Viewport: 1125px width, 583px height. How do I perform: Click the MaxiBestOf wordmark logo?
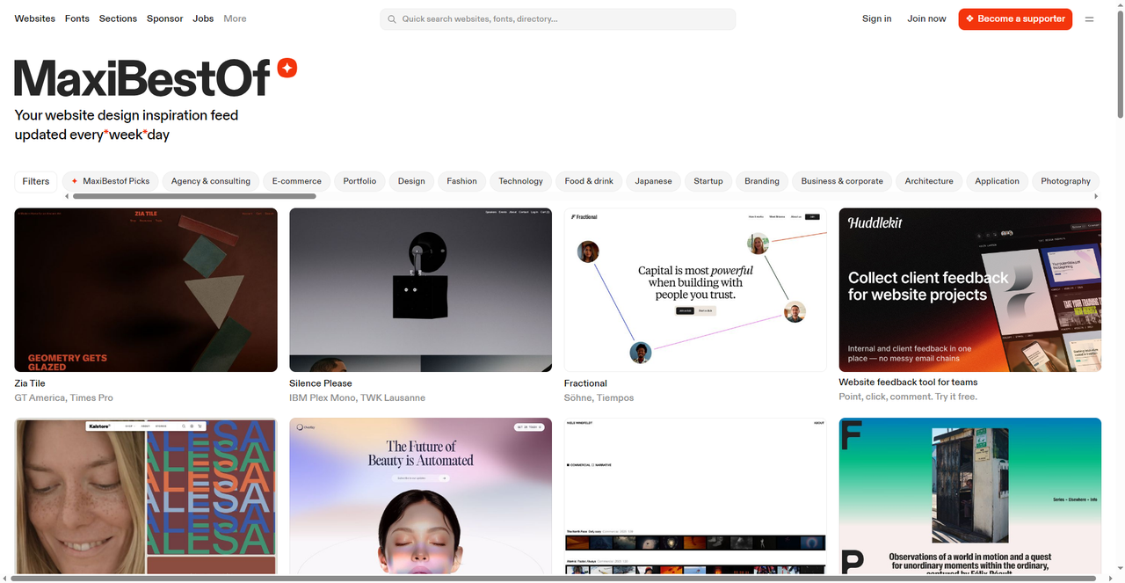[x=142, y=78]
